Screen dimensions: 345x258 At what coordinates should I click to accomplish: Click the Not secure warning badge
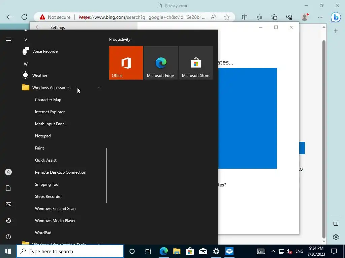coord(55,17)
